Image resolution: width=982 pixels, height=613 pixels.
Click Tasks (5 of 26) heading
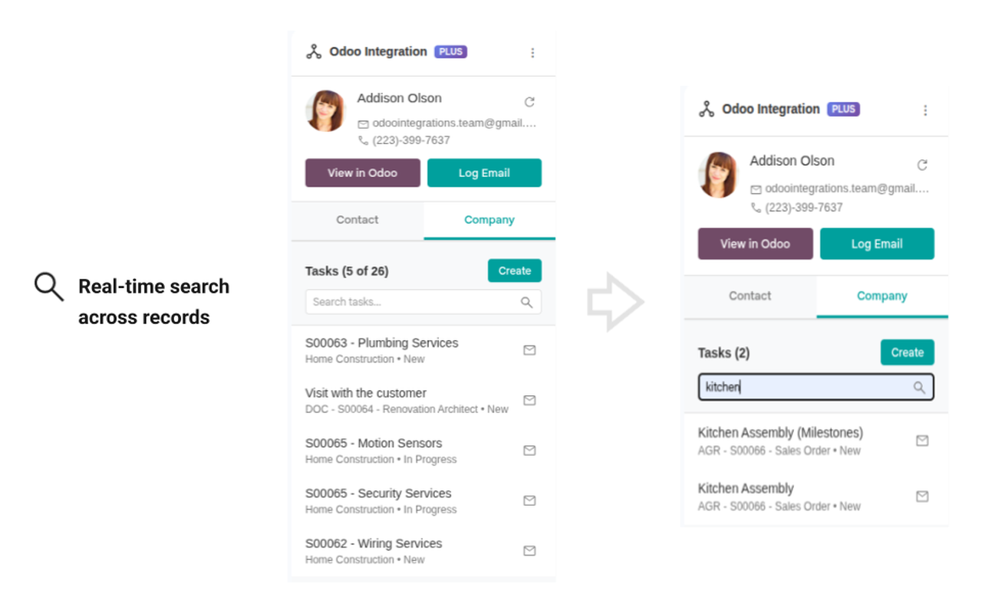pyautogui.click(x=347, y=271)
